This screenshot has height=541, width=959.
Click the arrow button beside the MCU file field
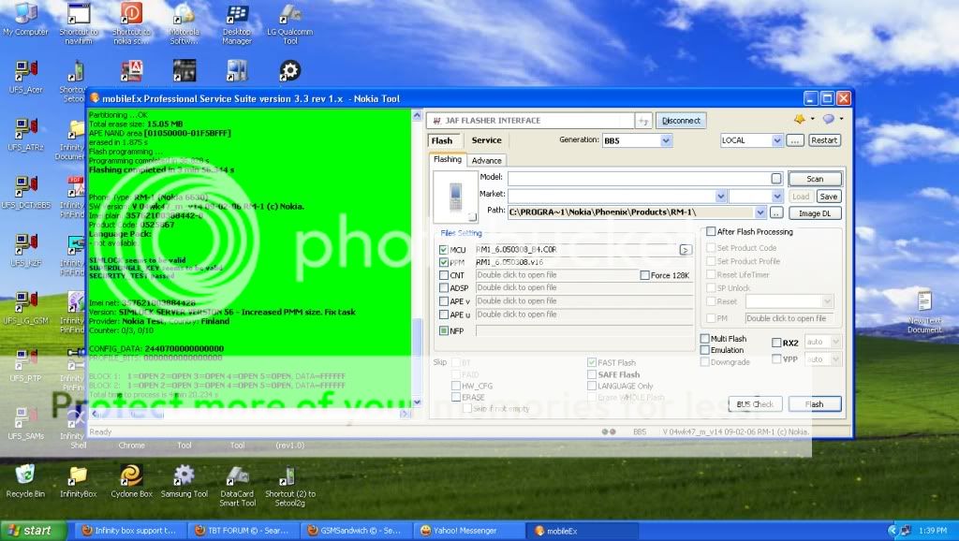(x=685, y=249)
